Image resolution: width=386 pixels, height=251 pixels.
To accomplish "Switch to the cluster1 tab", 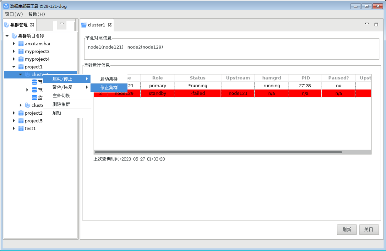I will point(96,25).
